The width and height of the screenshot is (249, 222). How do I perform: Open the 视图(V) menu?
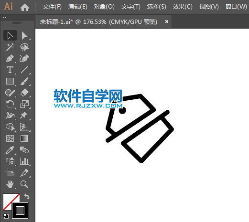[209, 7]
